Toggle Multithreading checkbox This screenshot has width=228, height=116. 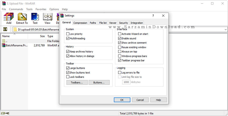(68, 39)
